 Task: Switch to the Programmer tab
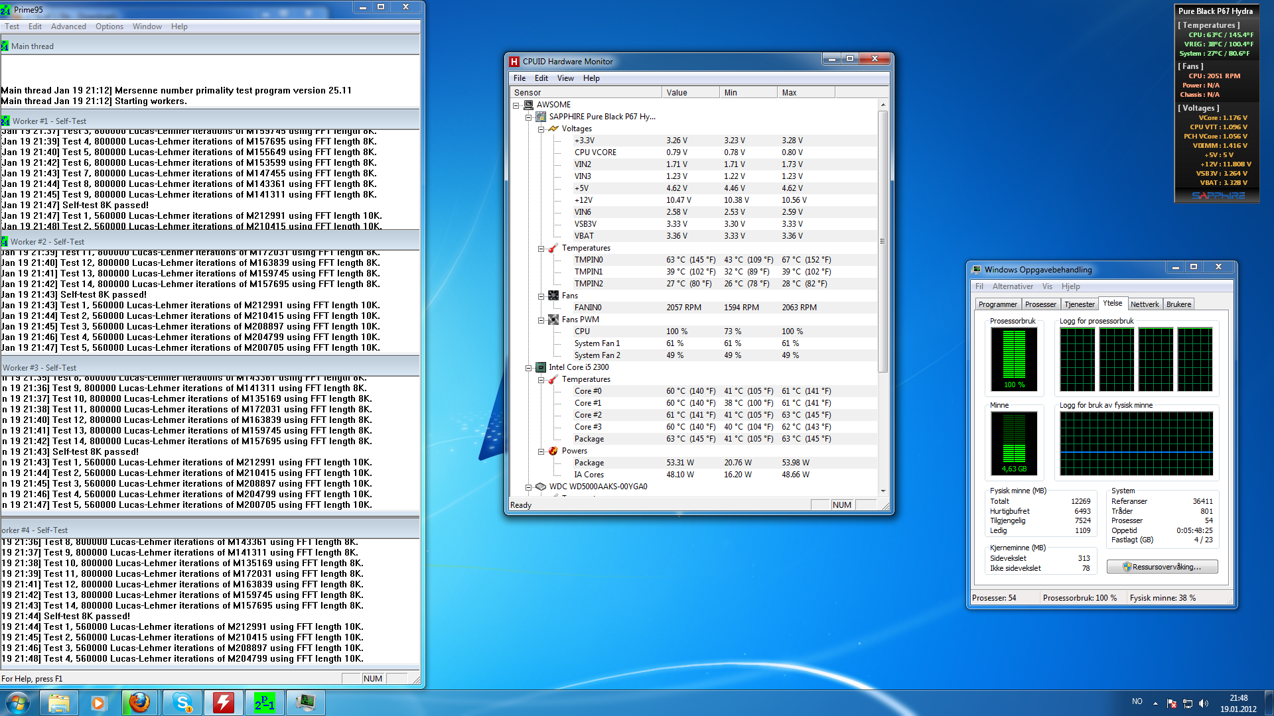[997, 304]
